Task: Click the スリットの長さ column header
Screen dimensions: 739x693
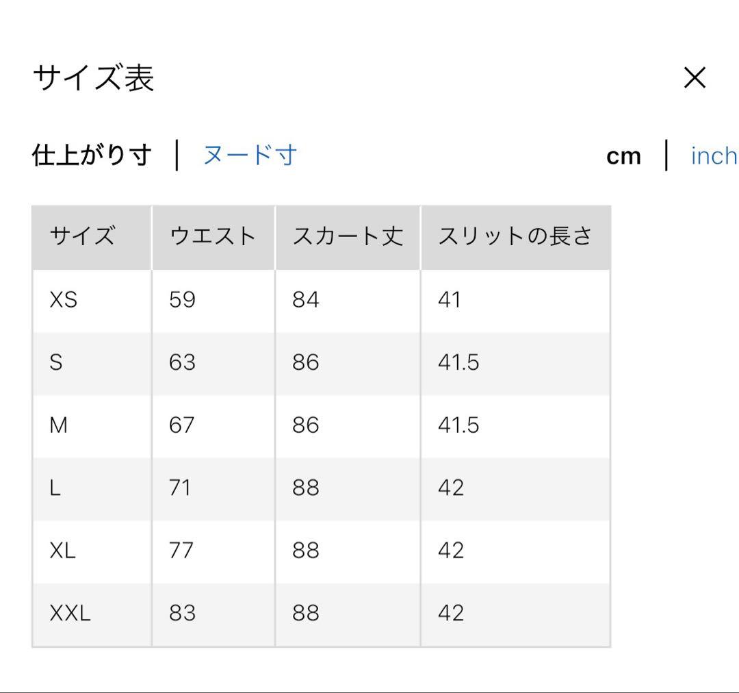Action: 515,237
